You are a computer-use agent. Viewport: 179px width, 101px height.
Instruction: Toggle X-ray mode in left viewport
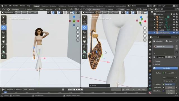(65, 13)
